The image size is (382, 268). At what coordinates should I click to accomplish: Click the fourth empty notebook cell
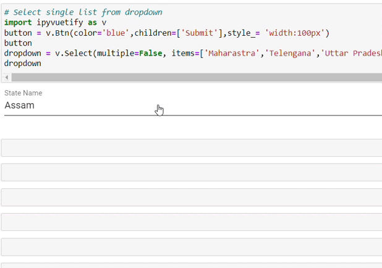coord(192,222)
